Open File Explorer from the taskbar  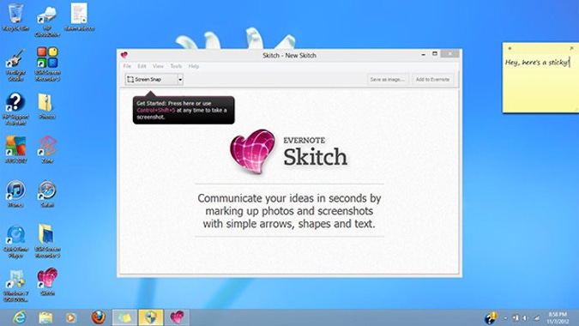45,317
